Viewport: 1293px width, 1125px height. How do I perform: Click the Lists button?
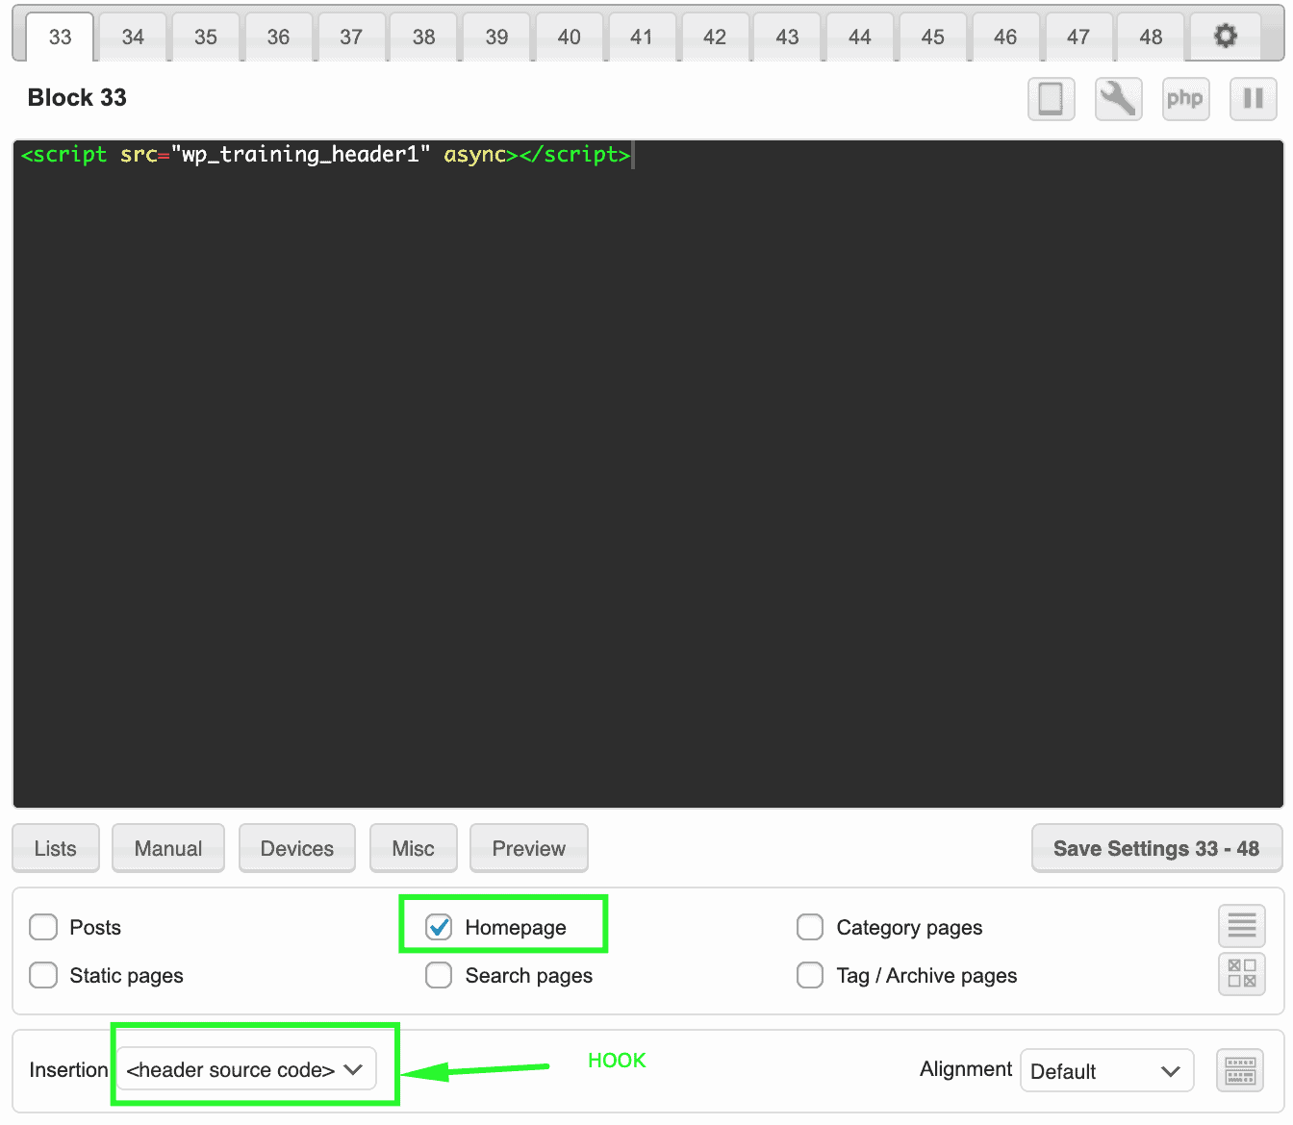(56, 848)
